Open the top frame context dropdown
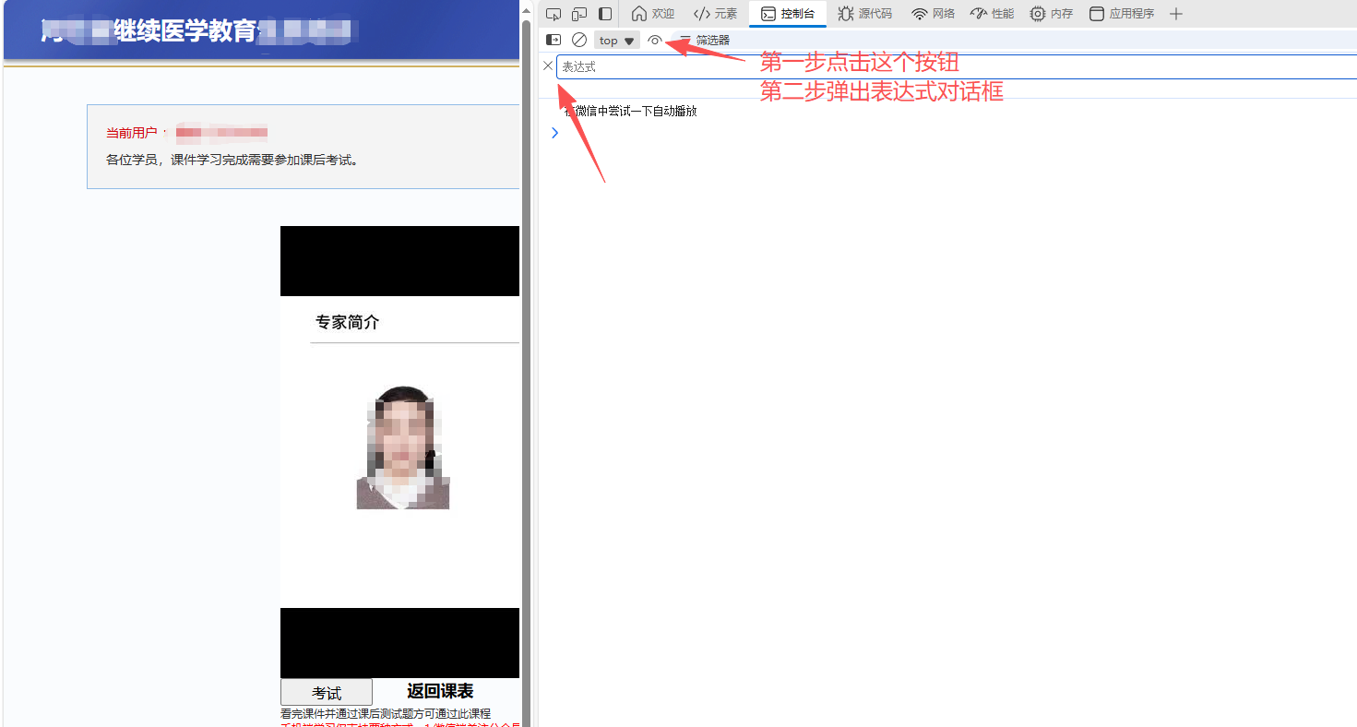Screen dimensions: 1357x727 [614, 40]
